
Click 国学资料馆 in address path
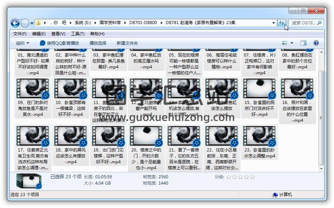[x=110, y=23]
